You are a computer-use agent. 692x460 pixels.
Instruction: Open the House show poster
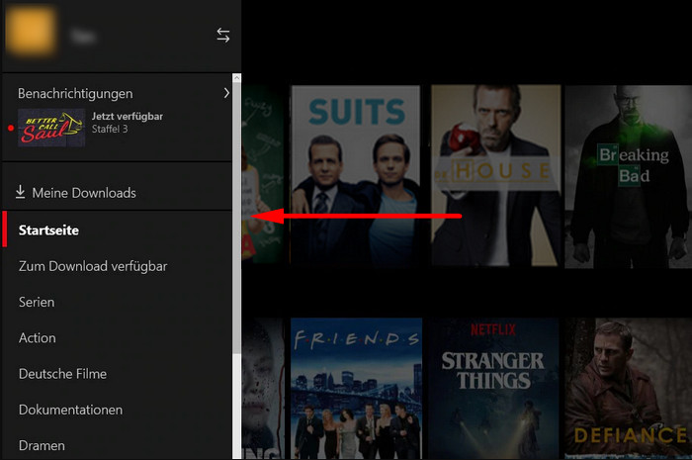point(490,176)
